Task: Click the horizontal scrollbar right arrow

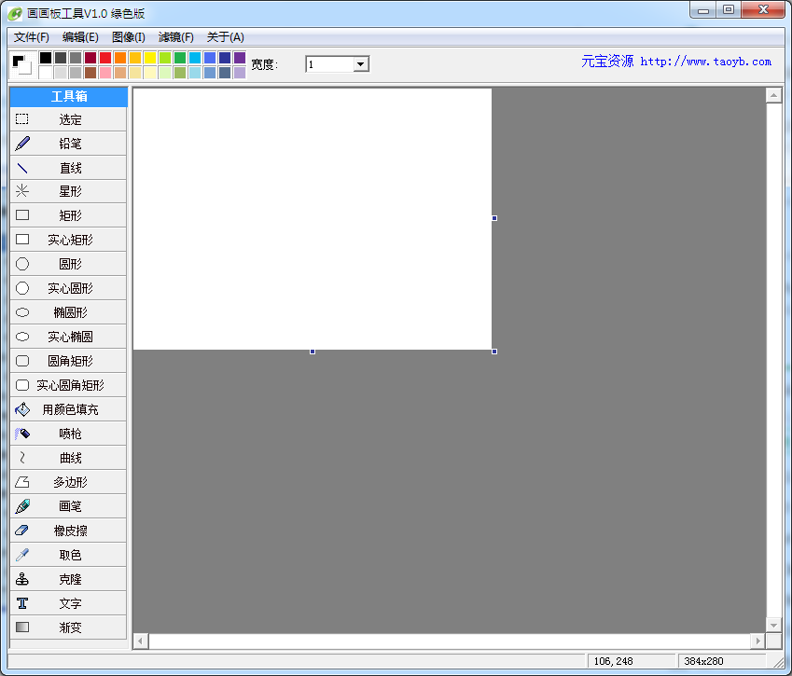Action: tap(757, 642)
